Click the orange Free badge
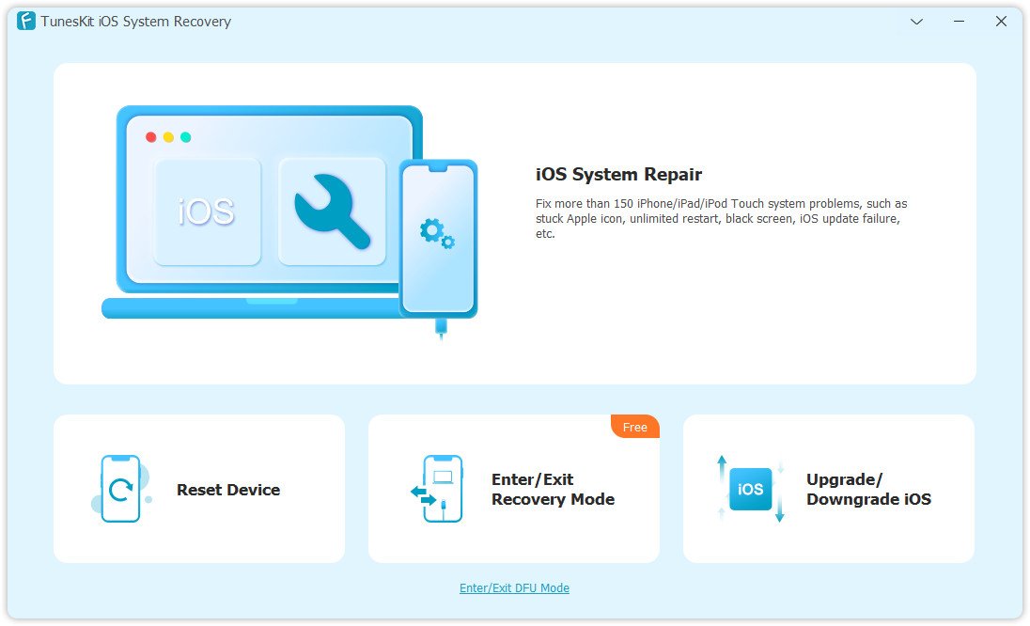 pos(635,427)
